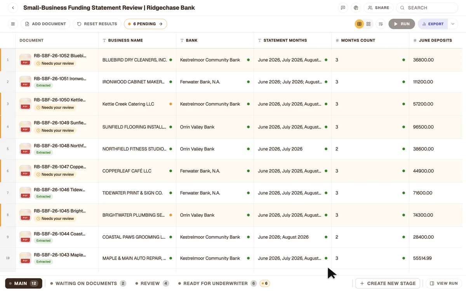Open the add comment icon

pyautogui.click(x=343, y=8)
